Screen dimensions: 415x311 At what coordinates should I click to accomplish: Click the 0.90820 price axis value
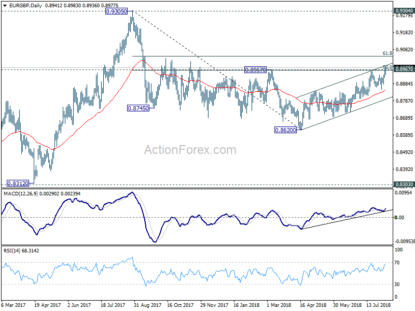pyautogui.click(x=404, y=49)
